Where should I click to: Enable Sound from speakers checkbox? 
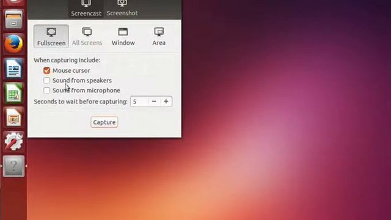pyautogui.click(x=46, y=81)
